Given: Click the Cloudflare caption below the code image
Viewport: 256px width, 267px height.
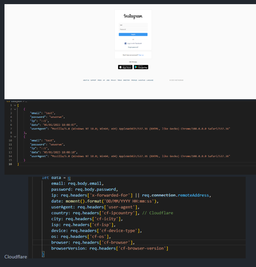Looking at the screenshot, I should (16, 257).
